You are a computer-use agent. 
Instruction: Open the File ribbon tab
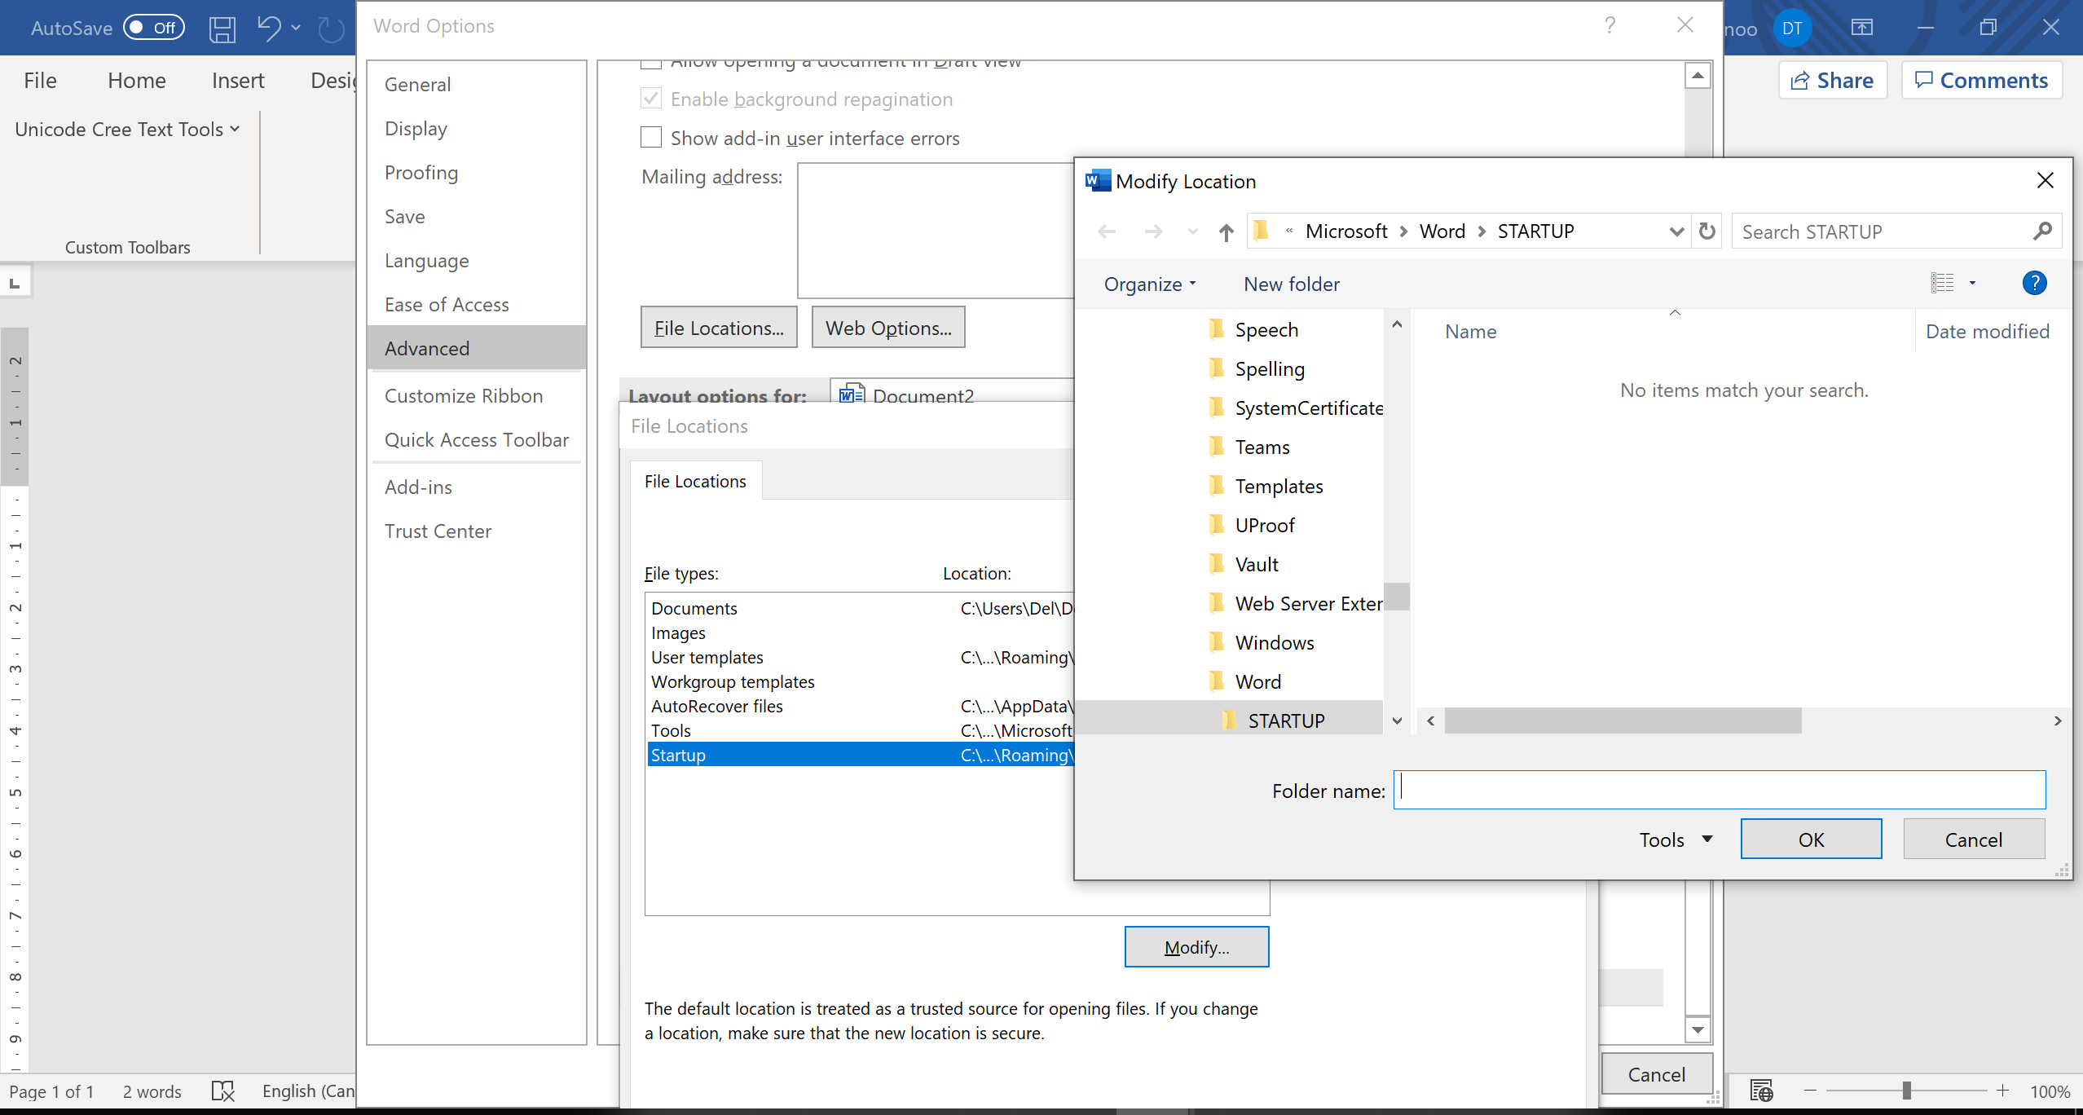click(x=40, y=80)
